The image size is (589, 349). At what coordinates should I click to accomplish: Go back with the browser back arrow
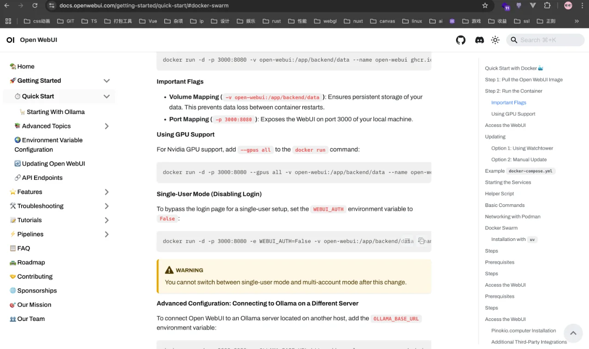(x=6, y=6)
